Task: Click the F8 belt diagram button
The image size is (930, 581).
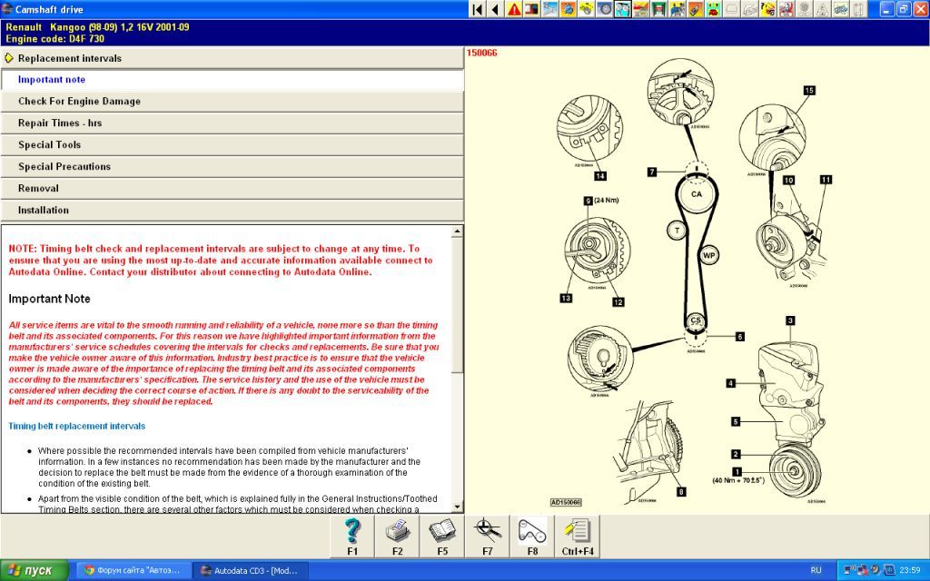Action: (532, 536)
